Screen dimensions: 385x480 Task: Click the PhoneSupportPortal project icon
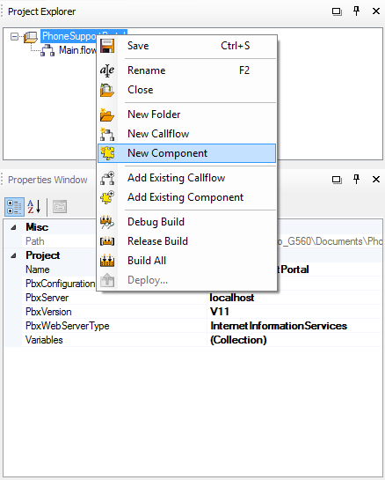tap(31, 37)
